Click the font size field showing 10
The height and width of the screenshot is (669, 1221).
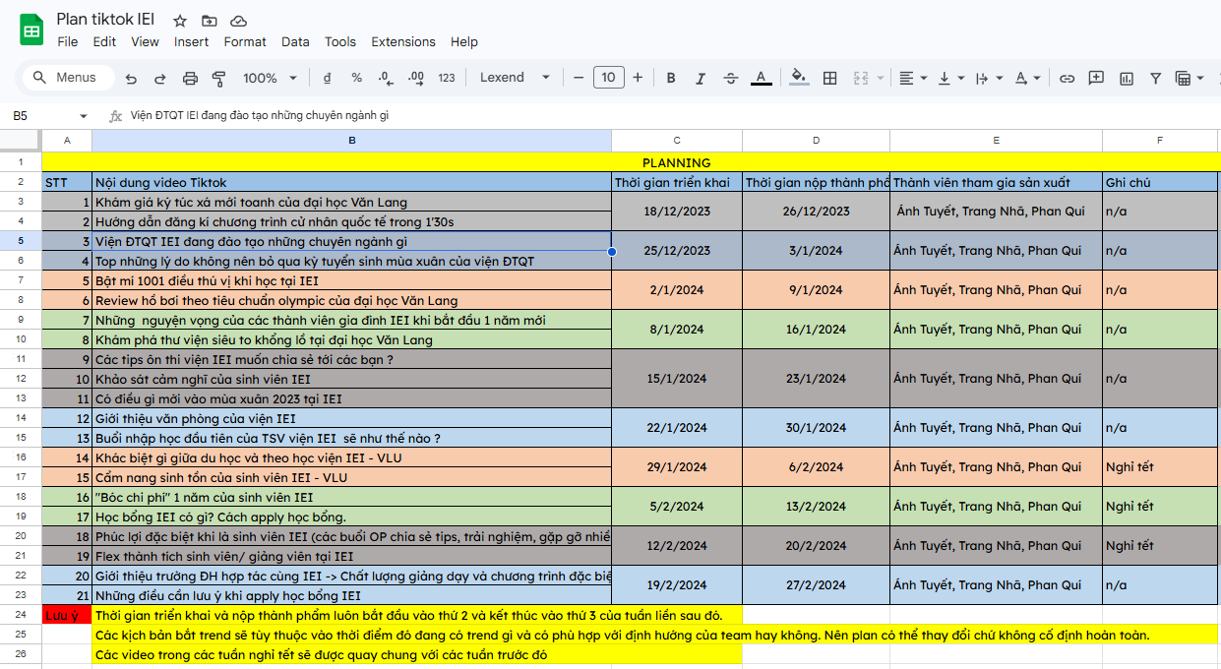pos(608,78)
